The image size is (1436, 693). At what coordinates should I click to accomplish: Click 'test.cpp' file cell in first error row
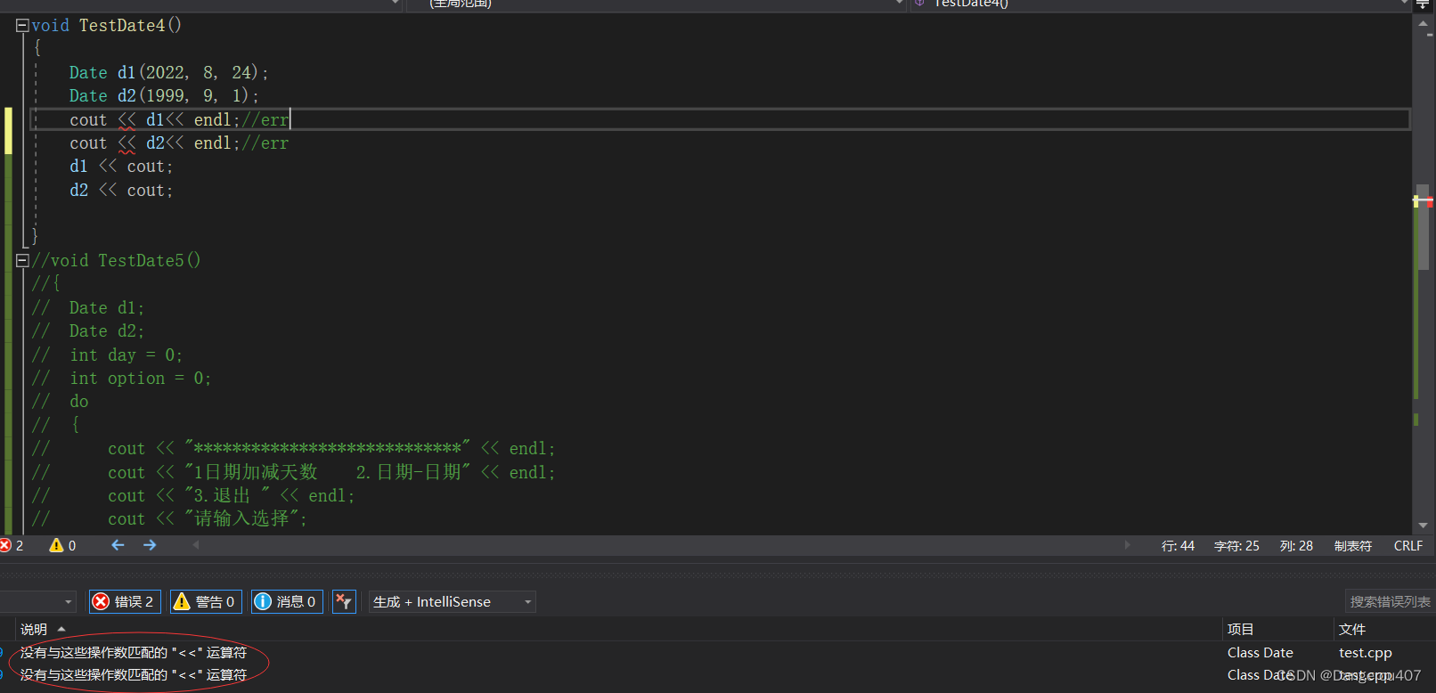1365,653
